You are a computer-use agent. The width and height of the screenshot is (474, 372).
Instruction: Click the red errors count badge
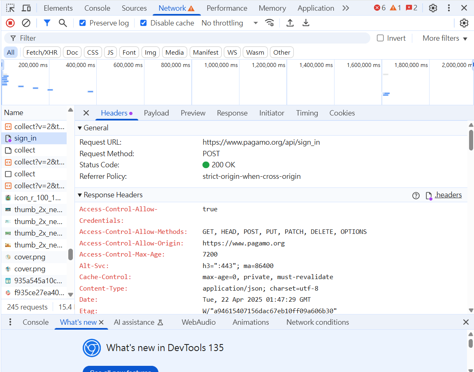click(x=380, y=8)
